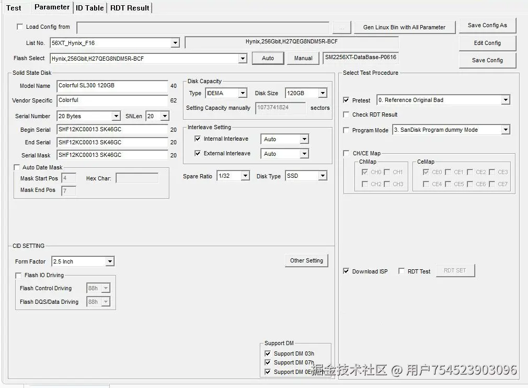Open the Disk Type dropdown
This screenshot has width=528, height=388.
(x=323, y=176)
